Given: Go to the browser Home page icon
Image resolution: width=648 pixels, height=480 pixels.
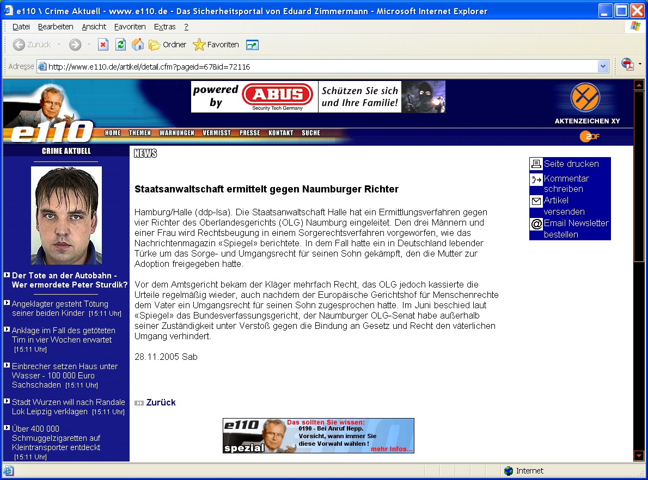Looking at the screenshot, I should click(138, 45).
